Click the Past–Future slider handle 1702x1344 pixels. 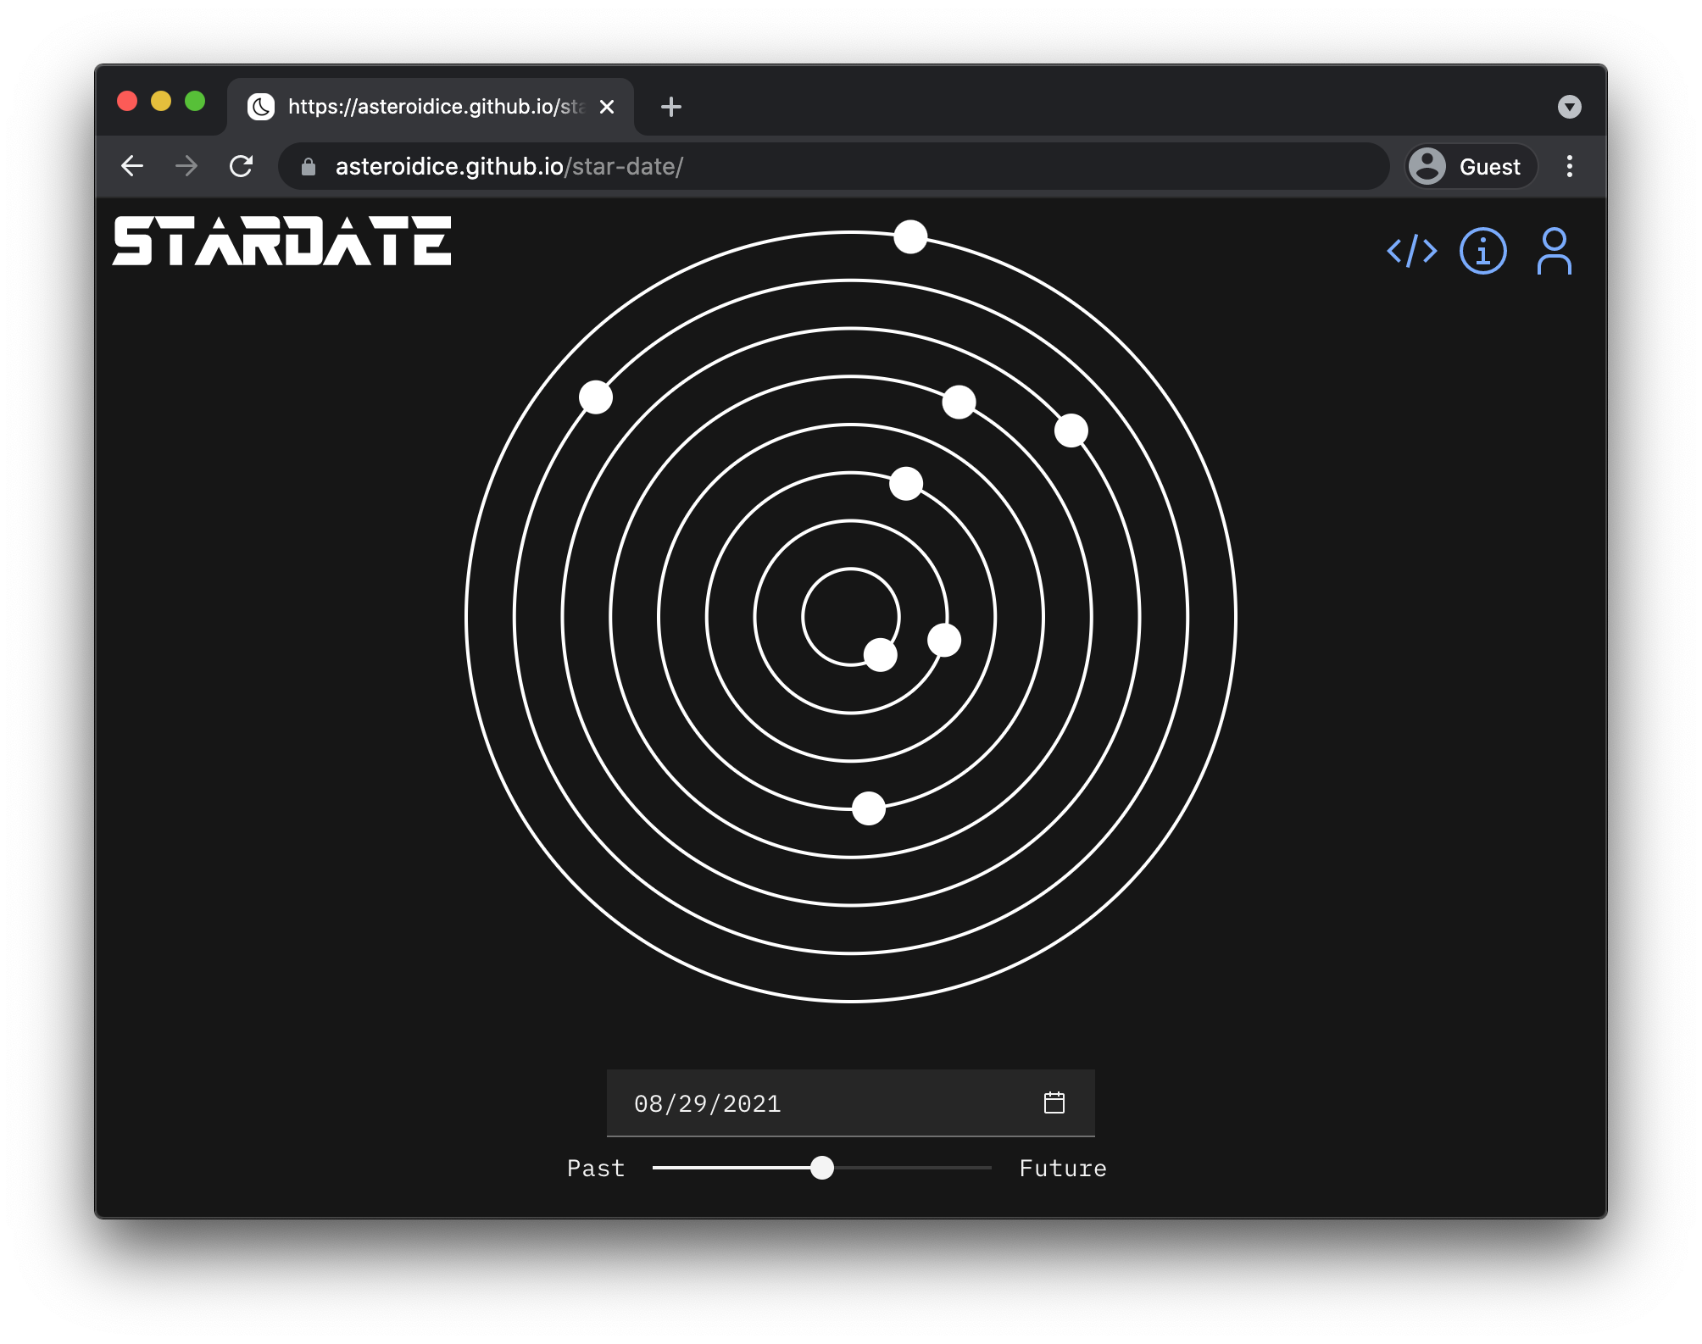(821, 1168)
